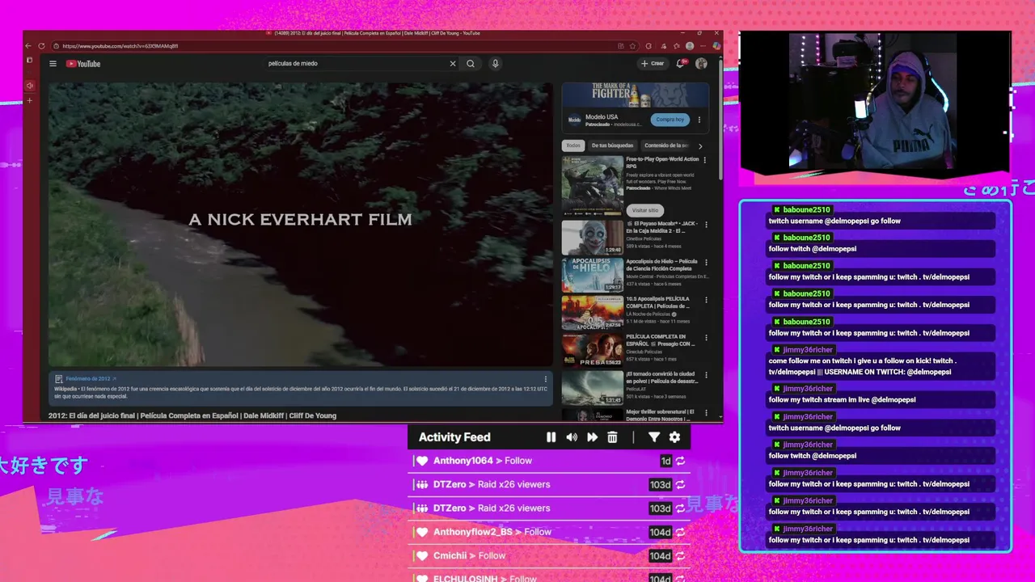Screen dimensions: 1035x582
Task: Add a new tab with sidebar plus
Action: click(30, 101)
